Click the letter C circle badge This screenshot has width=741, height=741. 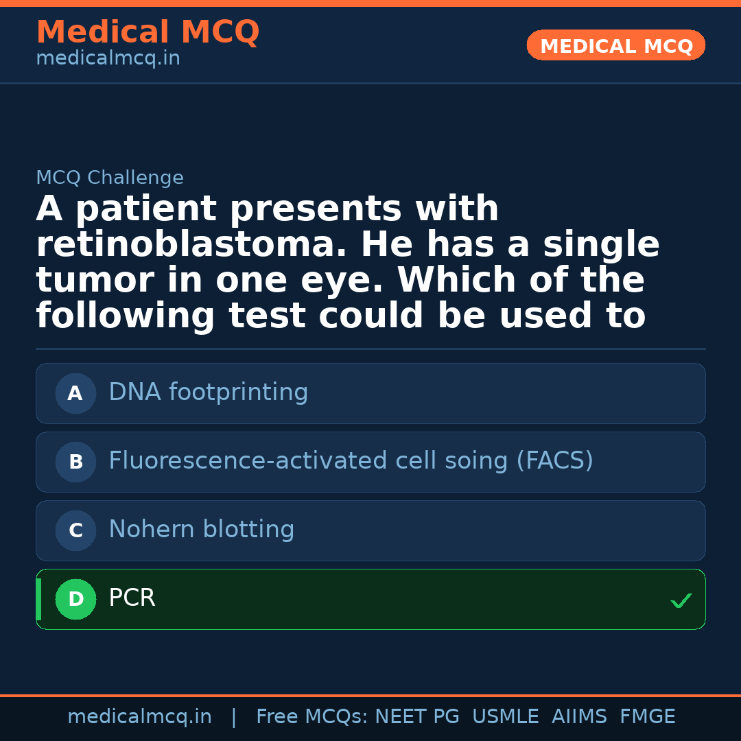tap(75, 530)
